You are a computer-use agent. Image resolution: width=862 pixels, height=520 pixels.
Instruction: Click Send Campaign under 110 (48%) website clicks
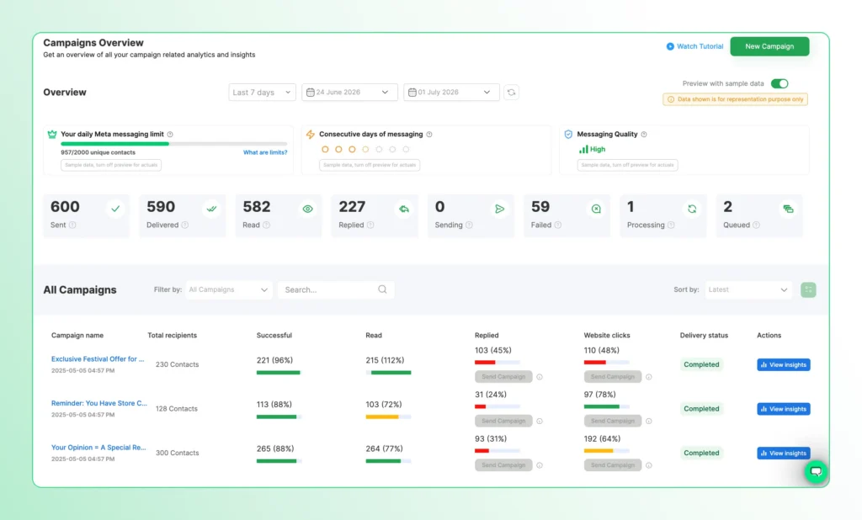click(x=613, y=377)
